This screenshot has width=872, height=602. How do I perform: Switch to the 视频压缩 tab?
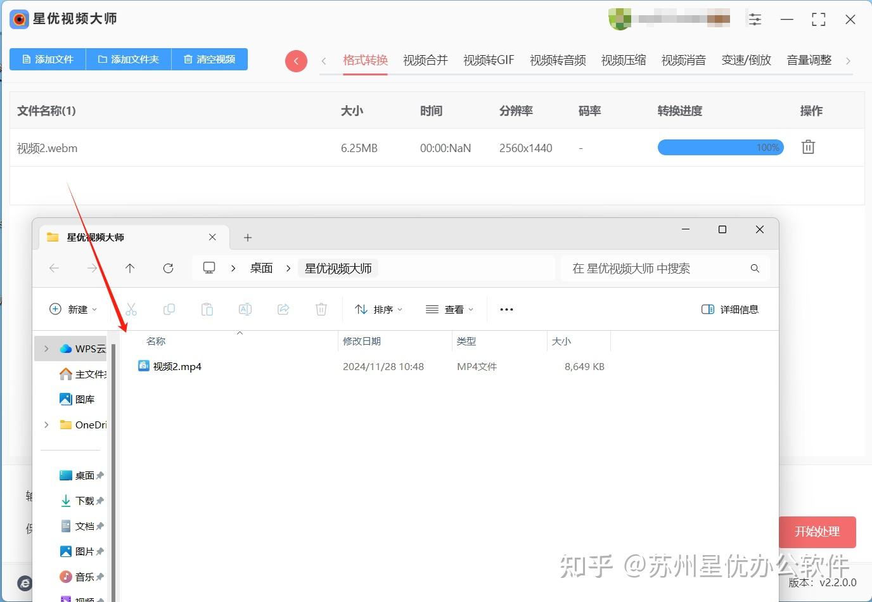[x=623, y=60]
